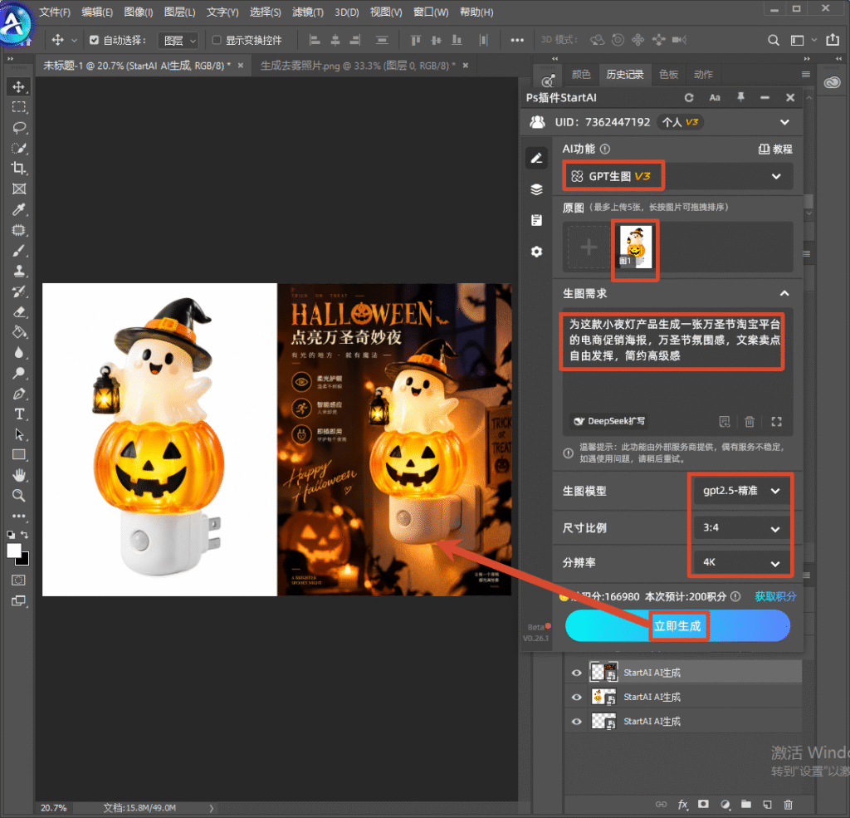Click the foreground color swatch
Screen dimensions: 850x818
[x=14, y=551]
